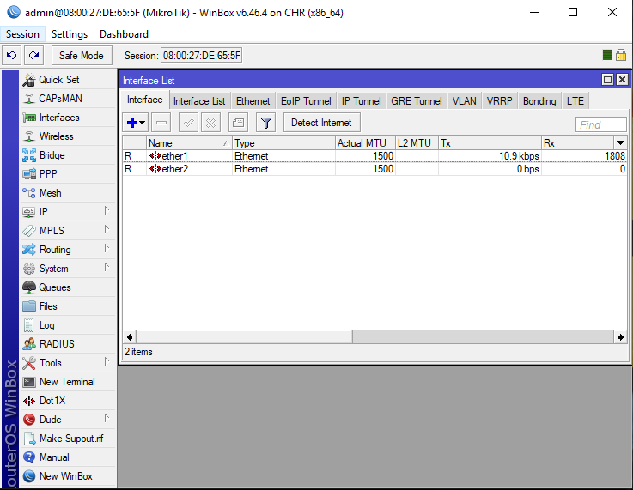633x490 pixels.
Task: Switch to the VRRP tab
Action: pyautogui.click(x=499, y=100)
